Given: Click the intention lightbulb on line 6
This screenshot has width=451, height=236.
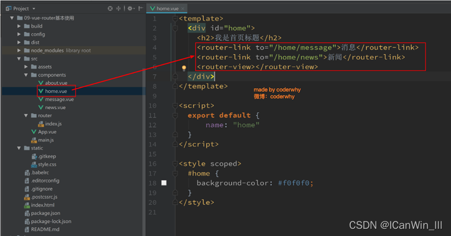Looking at the screenshot, I should pyautogui.click(x=184, y=68).
